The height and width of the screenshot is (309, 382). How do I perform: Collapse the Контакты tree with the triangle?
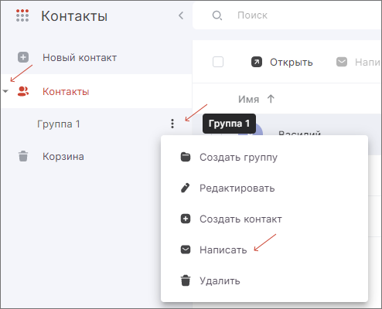[x=5, y=91]
